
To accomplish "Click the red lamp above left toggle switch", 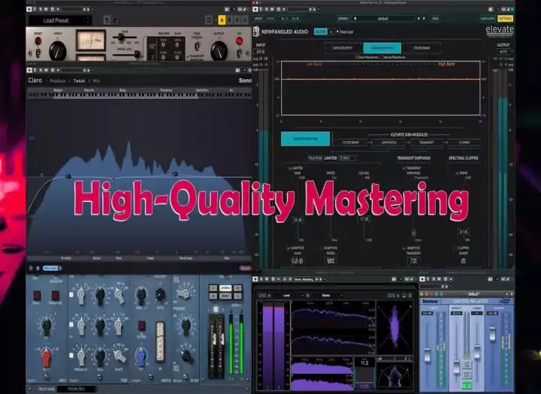I will pos(38,41).
